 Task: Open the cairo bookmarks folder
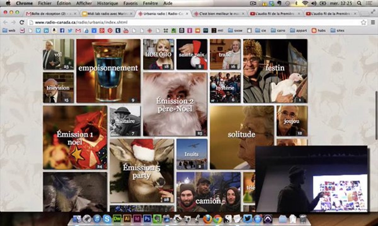(278, 30)
